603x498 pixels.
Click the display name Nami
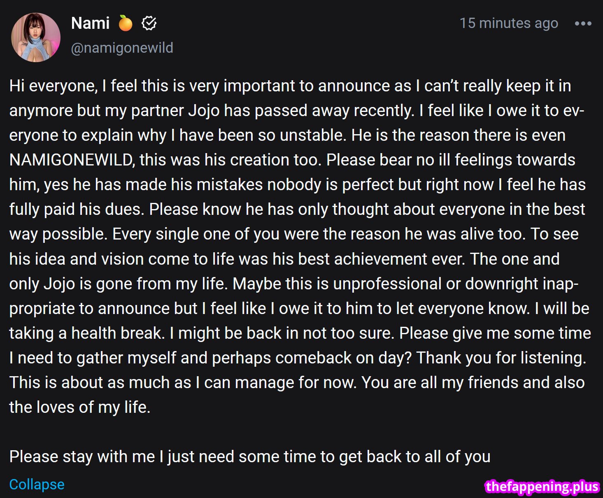[90, 23]
